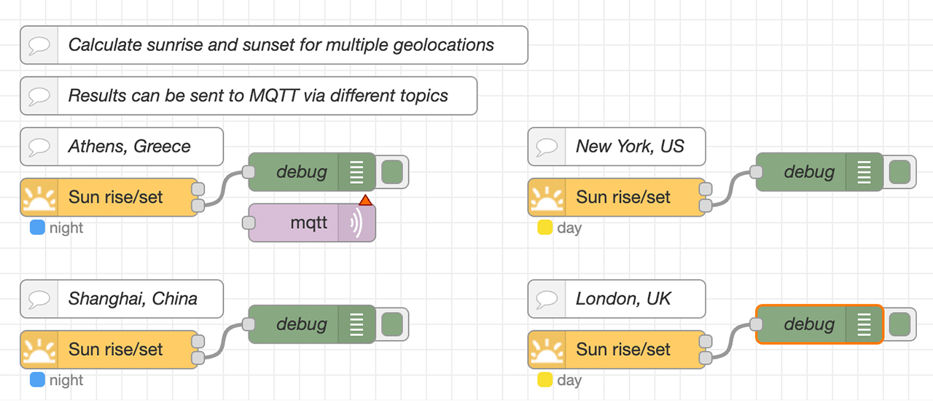Image resolution: width=933 pixels, height=401 pixels.
Task: Click input port of London debug node
Action: [757, 324]
